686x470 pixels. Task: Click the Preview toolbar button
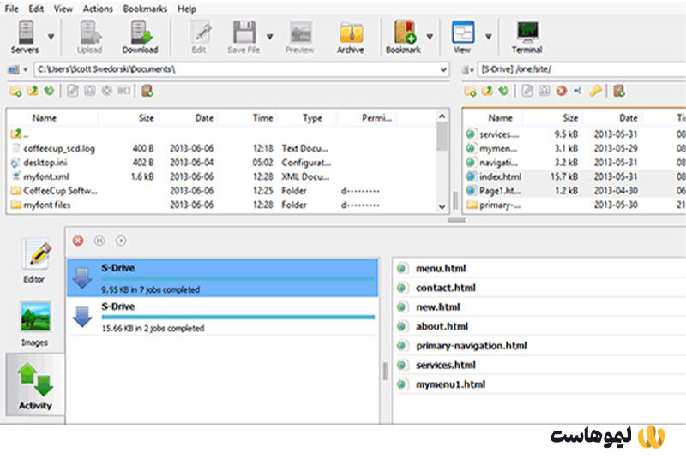(299, 37)
